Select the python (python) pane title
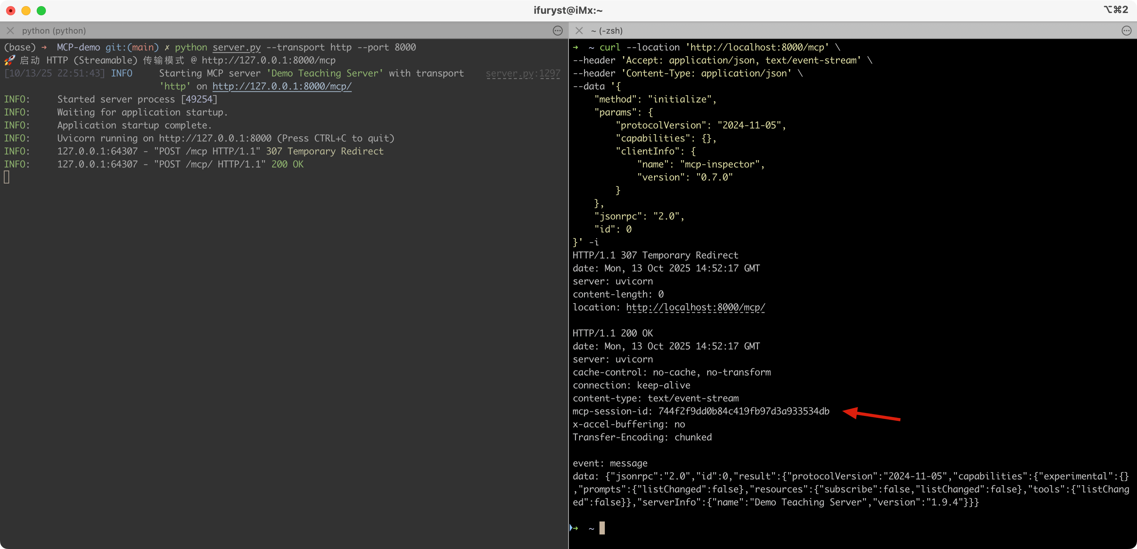This screenshot has height=549, width=1137. [x=54, y=31]
